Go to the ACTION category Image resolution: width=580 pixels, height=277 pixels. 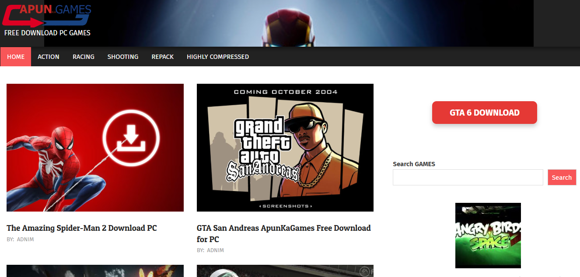tap(49, 57)
